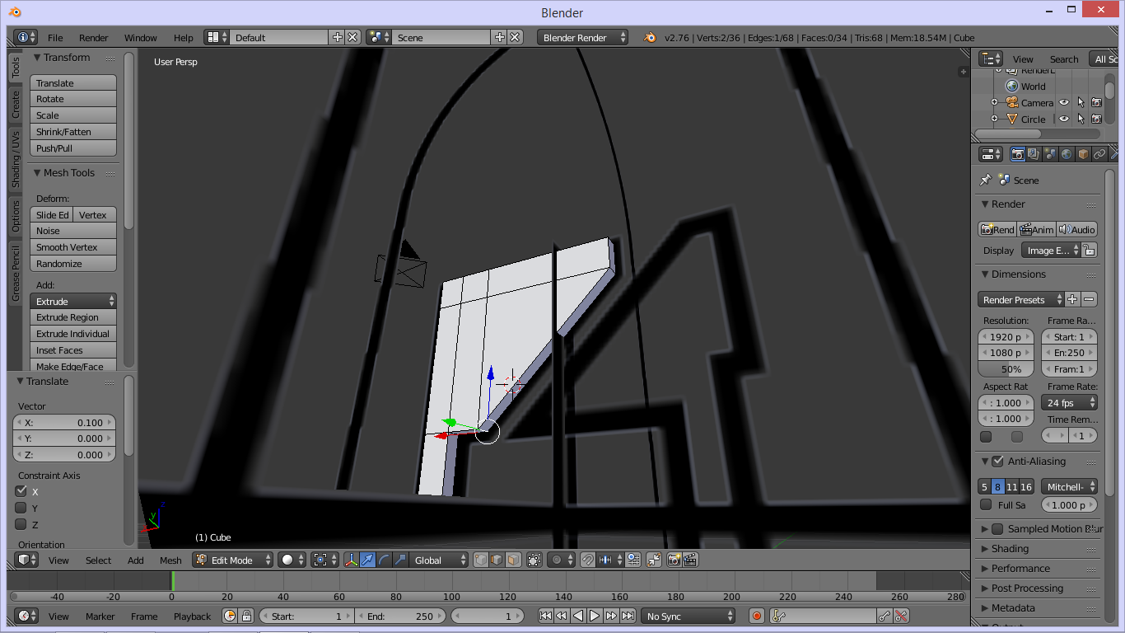The width and height of the screenshot is (1125, 633).
Task: Click the snap magnet icon
Action: click(588, 560)
